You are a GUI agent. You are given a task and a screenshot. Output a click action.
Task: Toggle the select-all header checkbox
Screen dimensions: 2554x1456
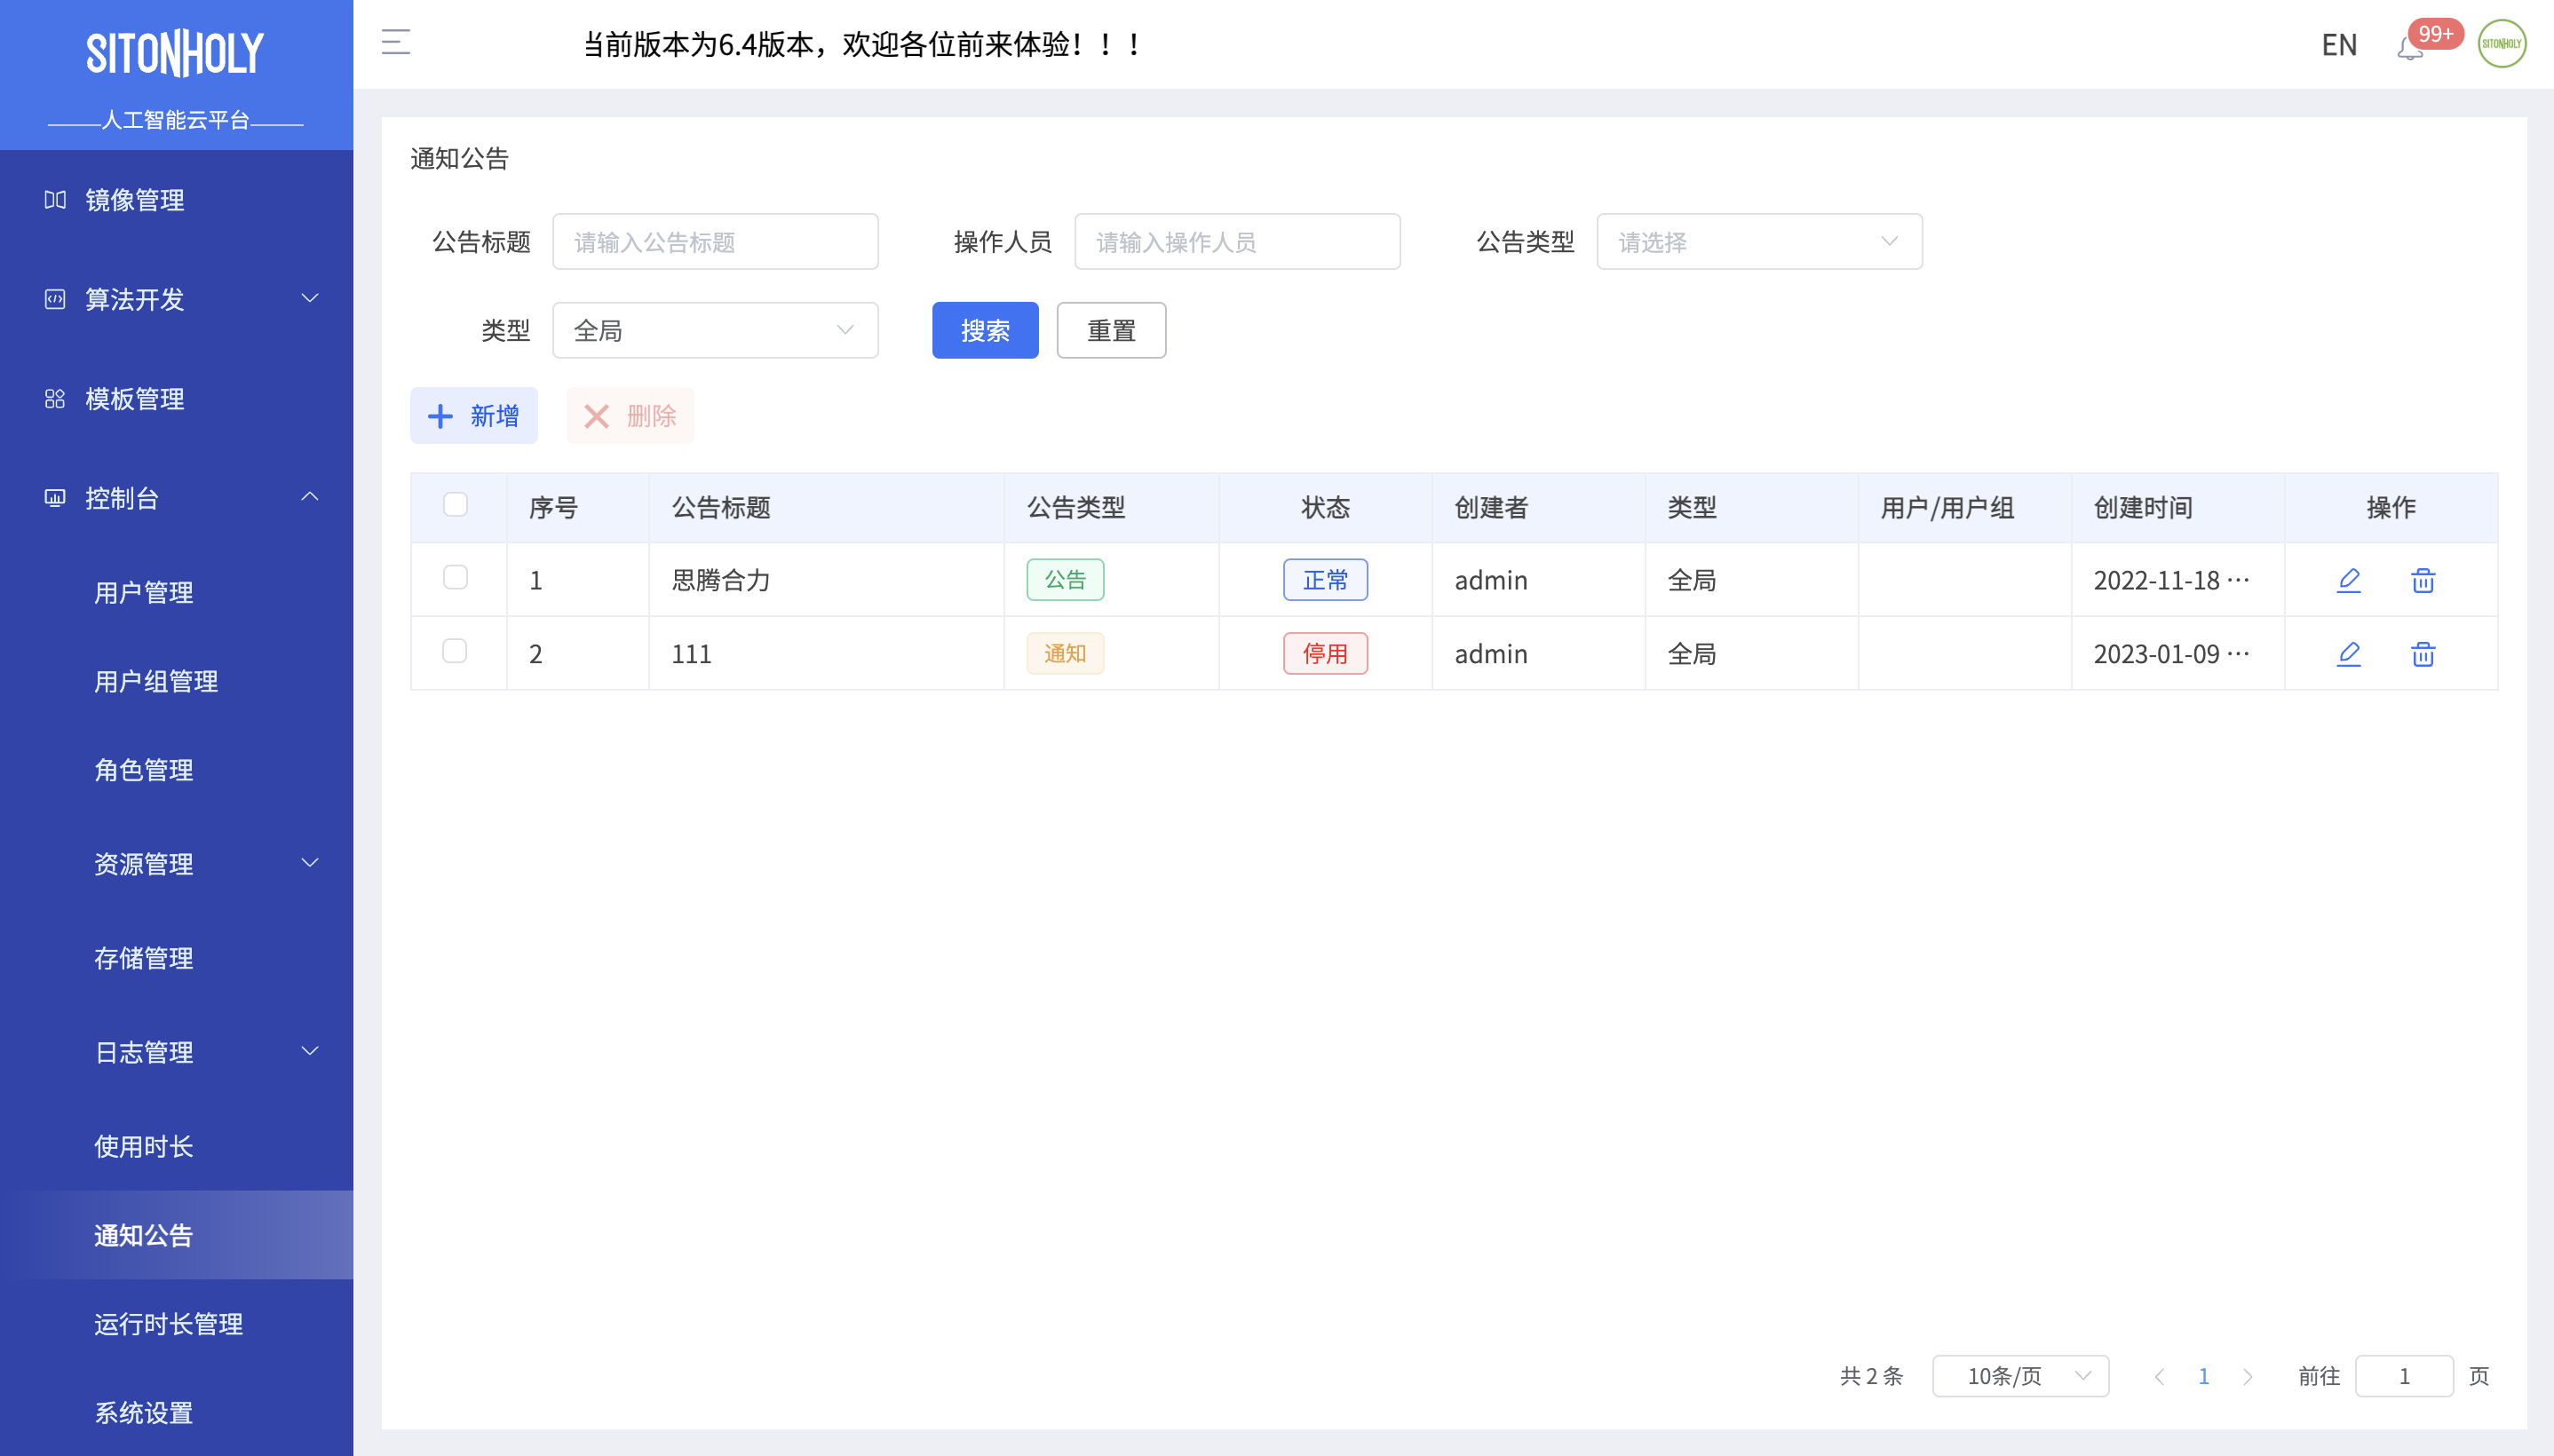pyautogui.click(x=455, y=504)
